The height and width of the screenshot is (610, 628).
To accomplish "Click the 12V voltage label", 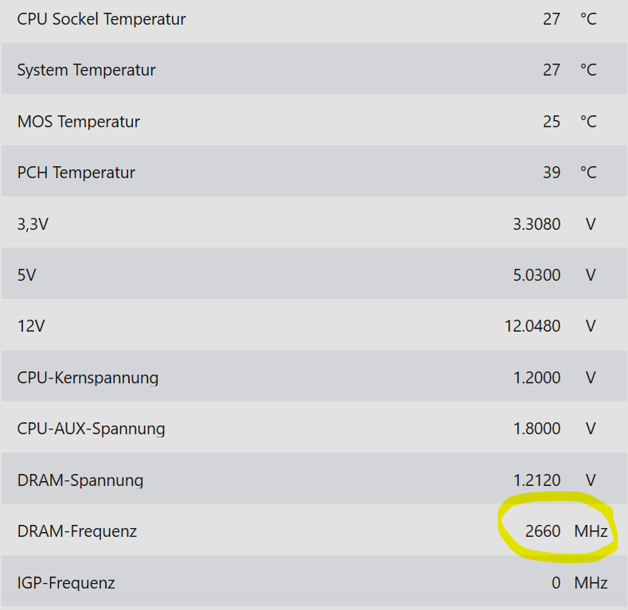I will pos(31,326).
